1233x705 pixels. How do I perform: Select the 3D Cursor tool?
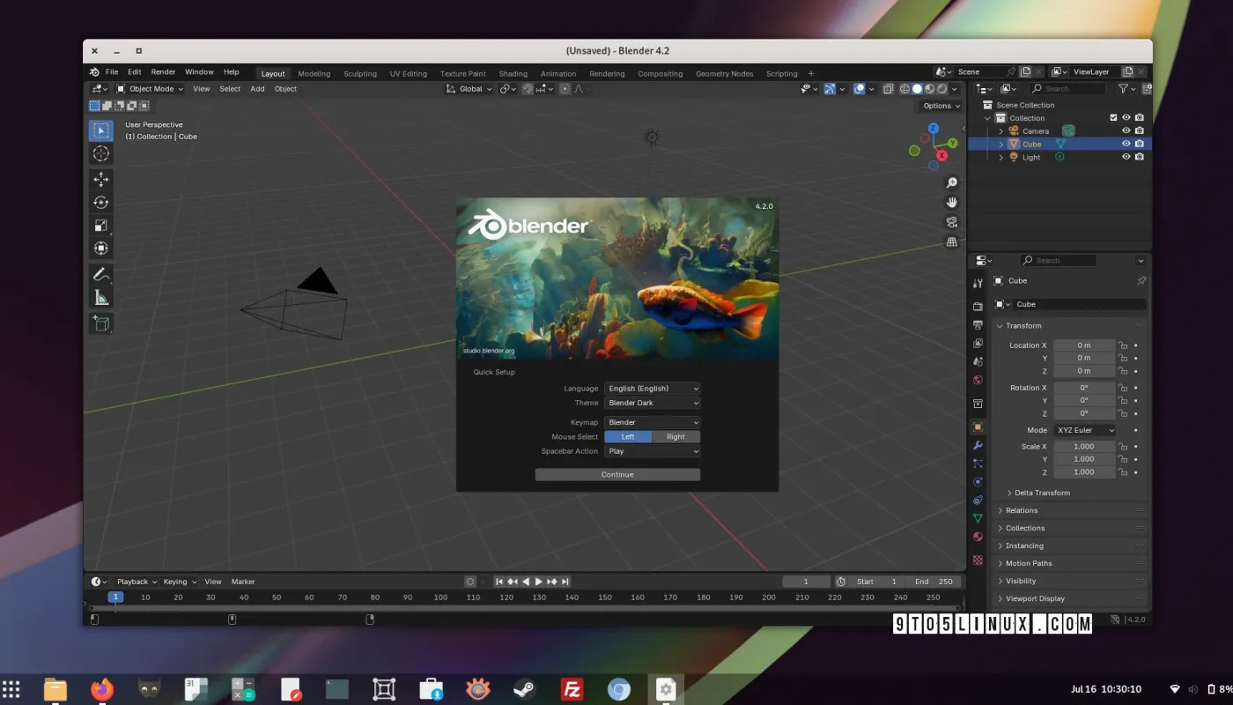pos(101,153)
